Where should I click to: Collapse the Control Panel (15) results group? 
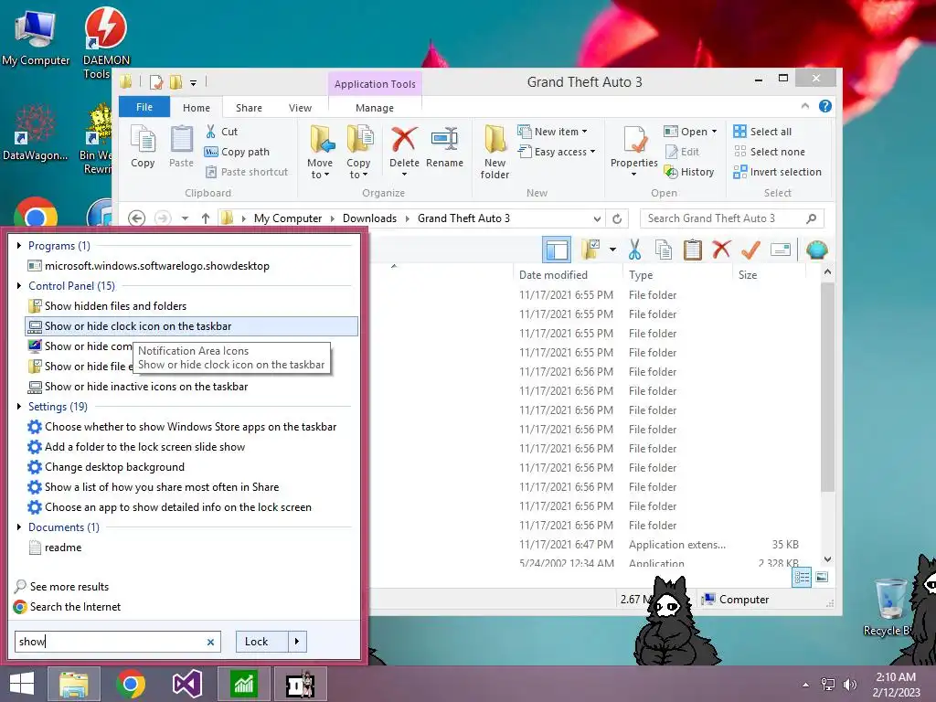(19, 286)
